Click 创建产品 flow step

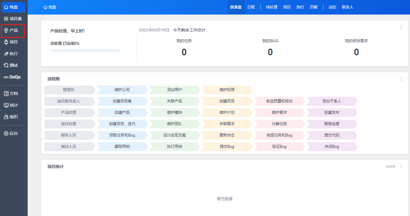(x=122, y=112)
